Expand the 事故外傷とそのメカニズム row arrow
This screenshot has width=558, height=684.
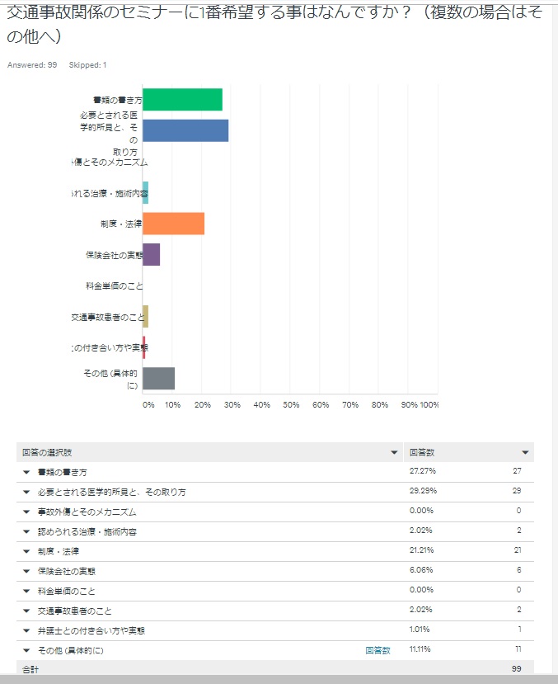pos(26,512)
